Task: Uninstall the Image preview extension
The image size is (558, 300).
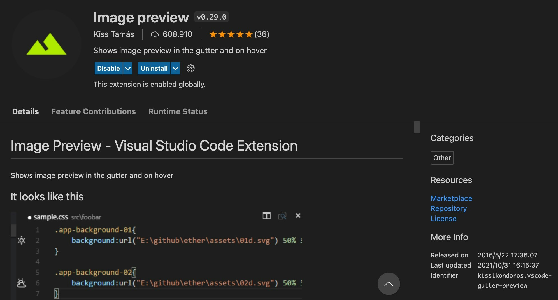Action: click(x=154, y=68)
